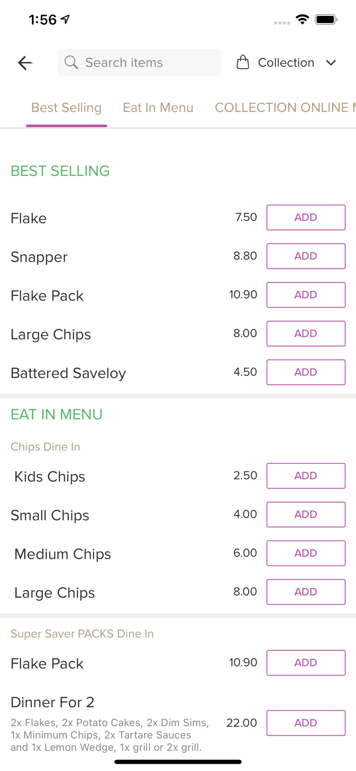Tap the magnifying glass search icon

(71, 63)
